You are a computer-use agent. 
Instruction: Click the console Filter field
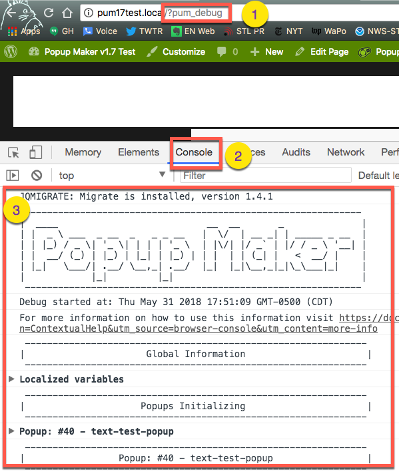(265, 176)
